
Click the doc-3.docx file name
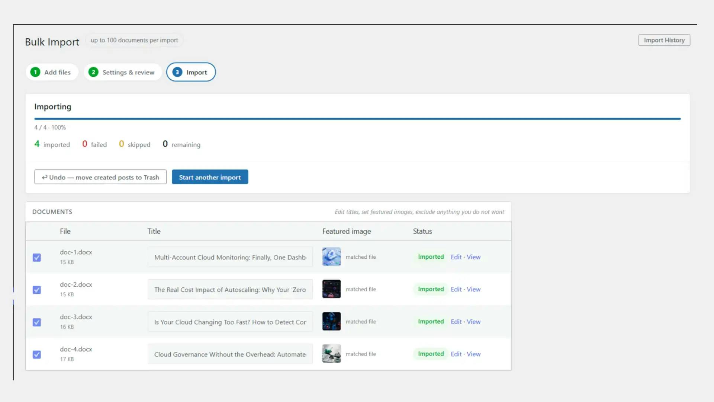[76, 317]
